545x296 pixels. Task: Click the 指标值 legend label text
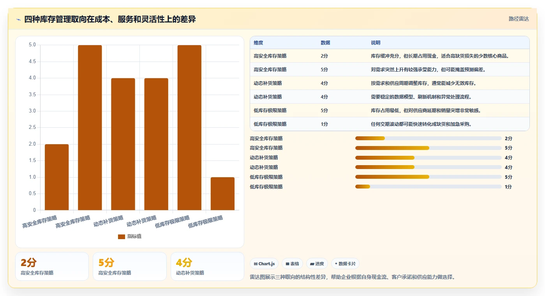point(134,236)
